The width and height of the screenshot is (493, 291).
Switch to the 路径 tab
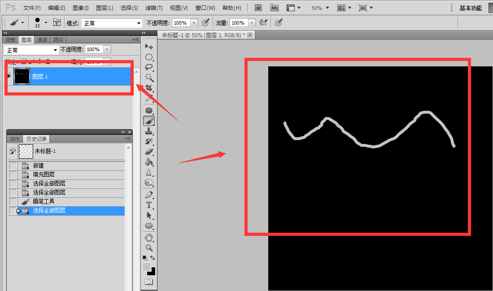pyautogui.click(x=58, y=39)
